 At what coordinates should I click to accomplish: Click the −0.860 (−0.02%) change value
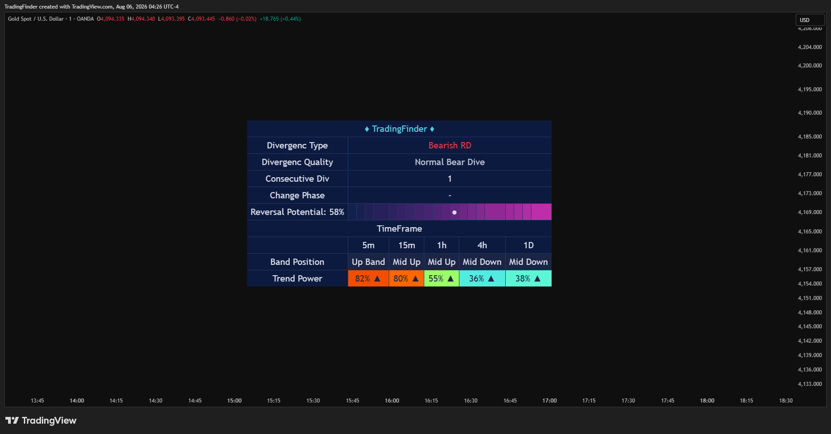pos(238,19)
